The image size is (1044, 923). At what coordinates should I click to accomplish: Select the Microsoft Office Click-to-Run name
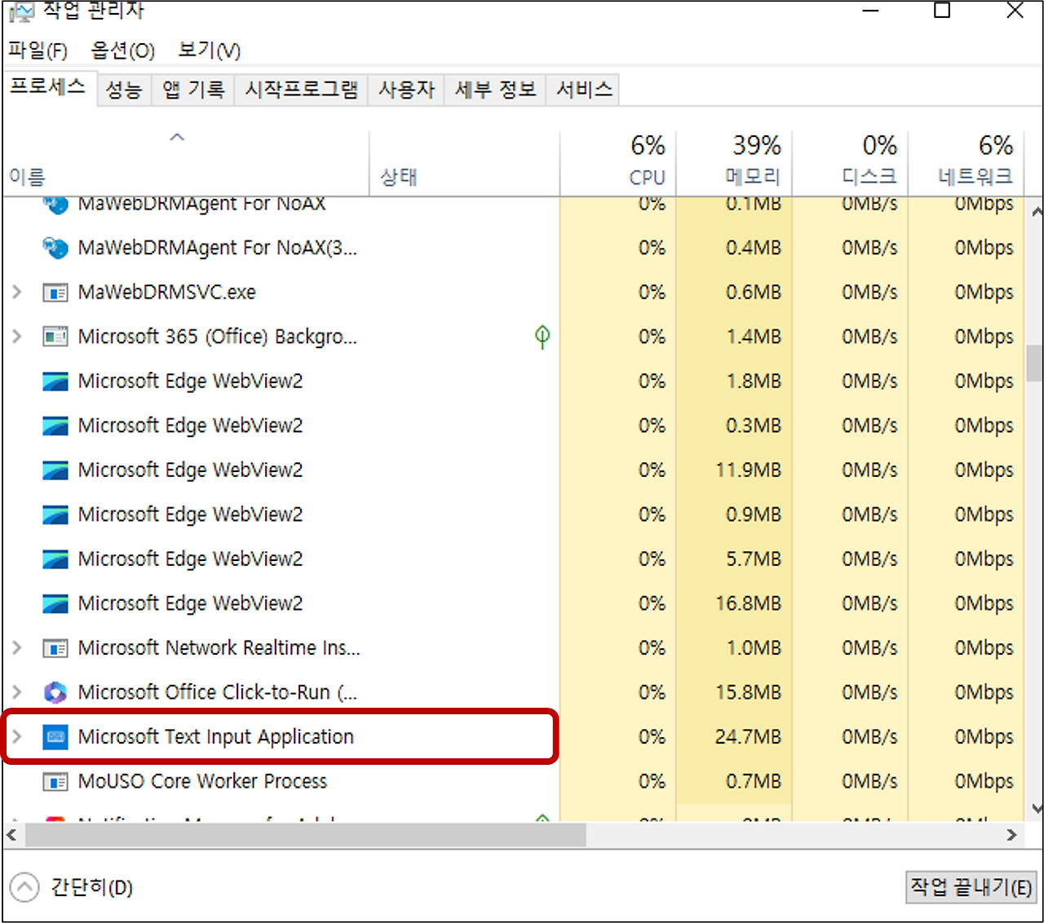[x=217, y=692]
